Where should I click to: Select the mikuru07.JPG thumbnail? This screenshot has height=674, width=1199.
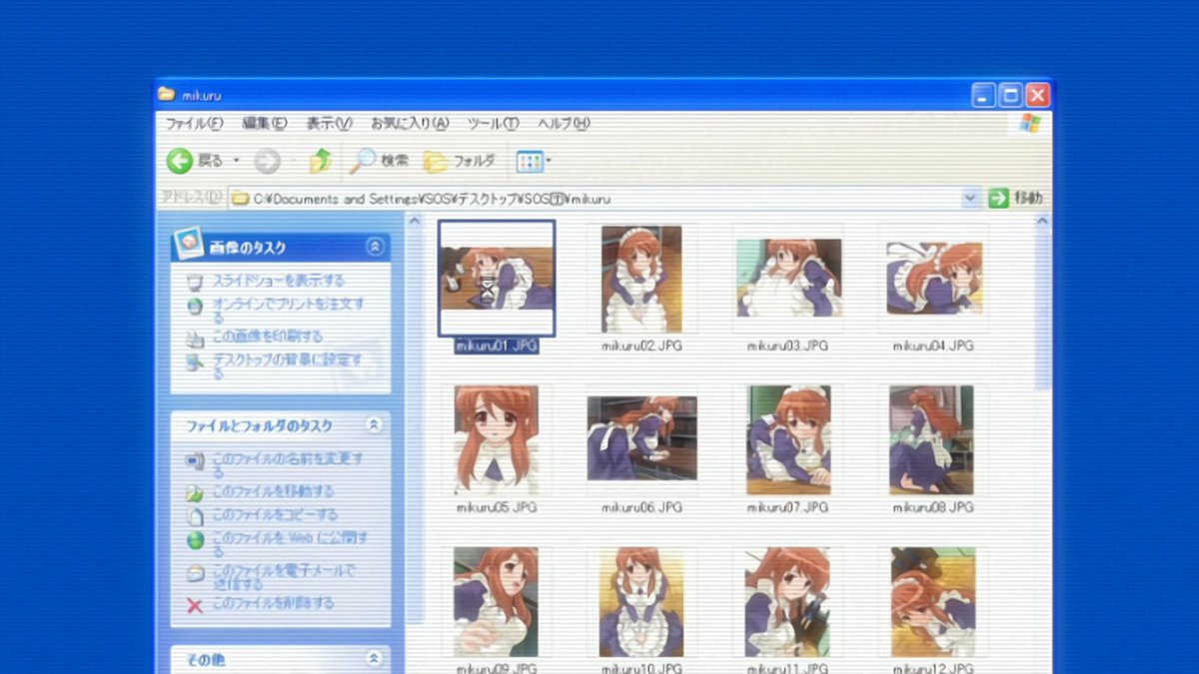[x=788, y=440]
